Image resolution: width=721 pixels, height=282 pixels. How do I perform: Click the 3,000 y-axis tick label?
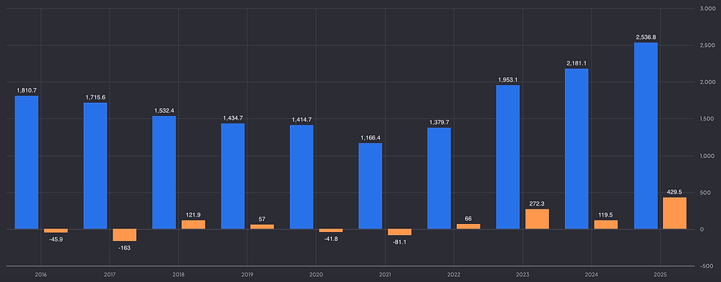click(x=708, y=9)
